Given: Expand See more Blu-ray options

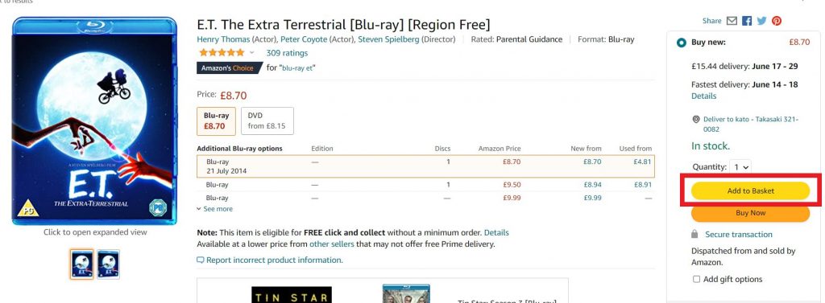Looking at the screenshot, I should tap(214, 209).
